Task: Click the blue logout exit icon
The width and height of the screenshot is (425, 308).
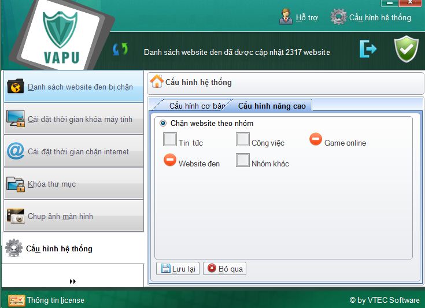Action: tap(368, 49)
